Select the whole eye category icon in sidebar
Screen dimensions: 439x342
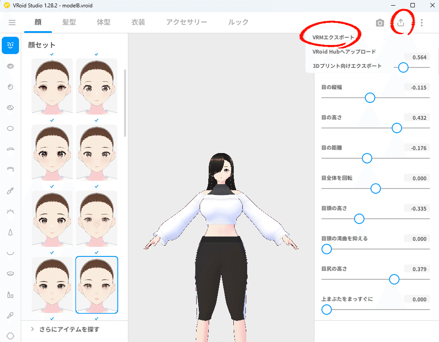tap(10, 66)
